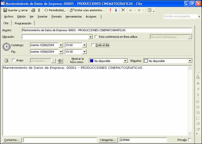Open the Microsoft NetMeeting dropdown

(190, 37)
